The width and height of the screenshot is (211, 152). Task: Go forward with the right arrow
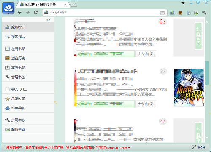pos(28,12)
